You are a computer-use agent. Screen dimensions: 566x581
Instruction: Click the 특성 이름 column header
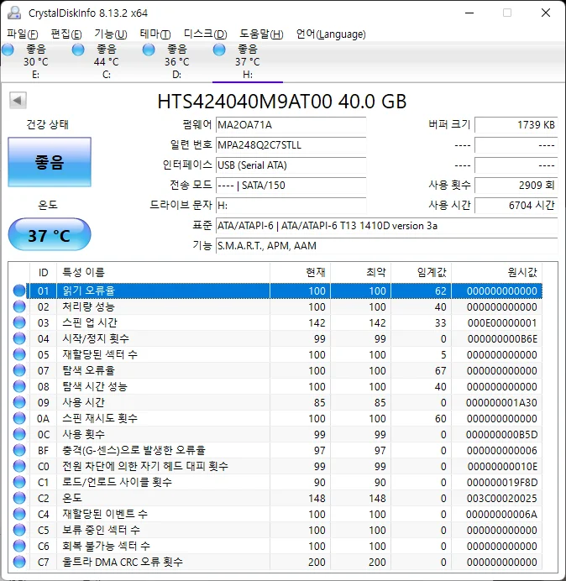[x=163, y=272]
